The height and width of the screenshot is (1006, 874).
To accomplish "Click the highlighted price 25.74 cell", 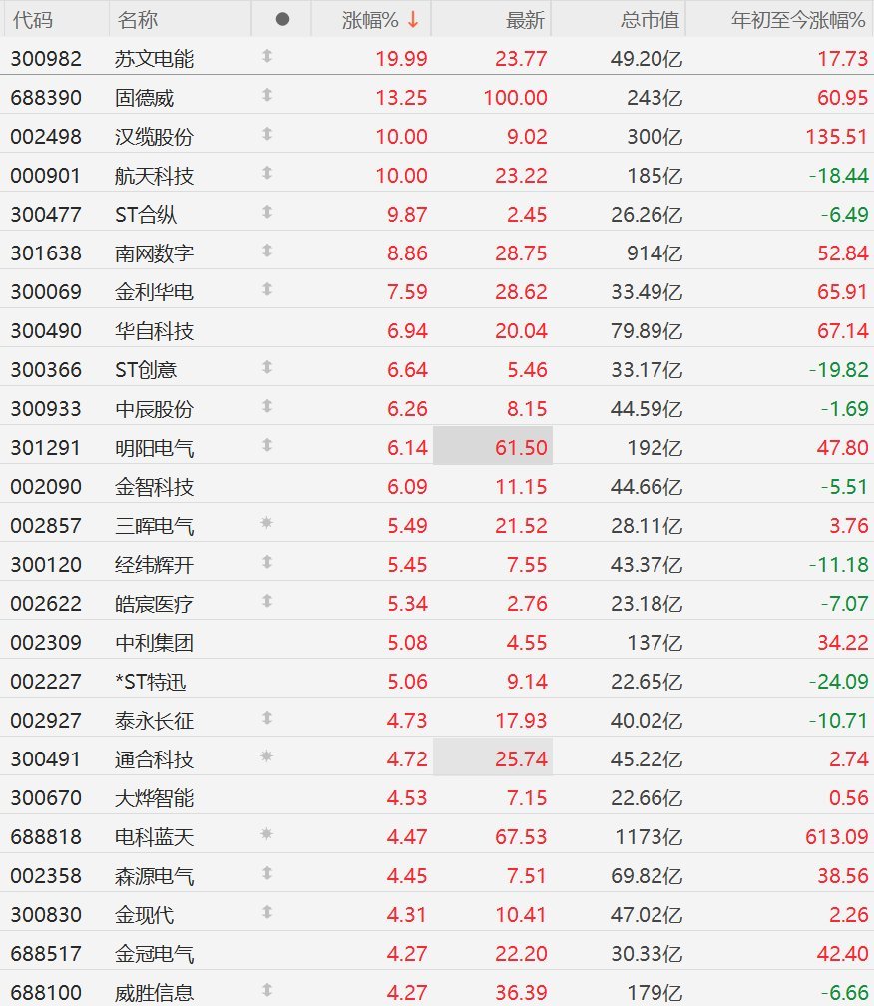I will click(493, 757).
